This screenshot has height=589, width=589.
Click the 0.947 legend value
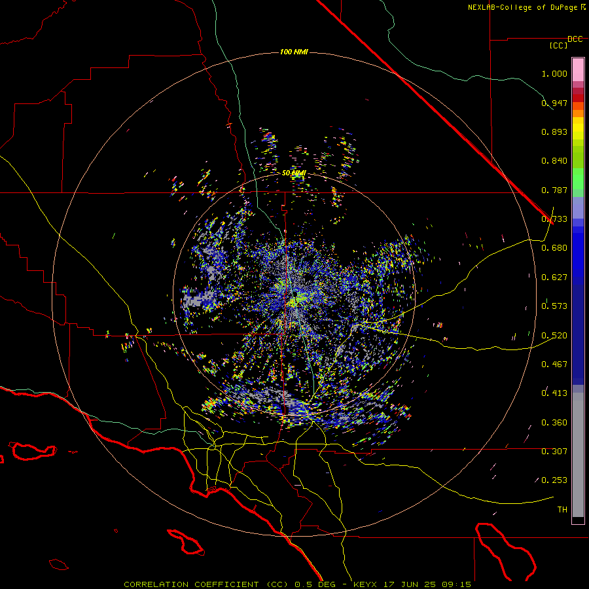coord(554,103)
